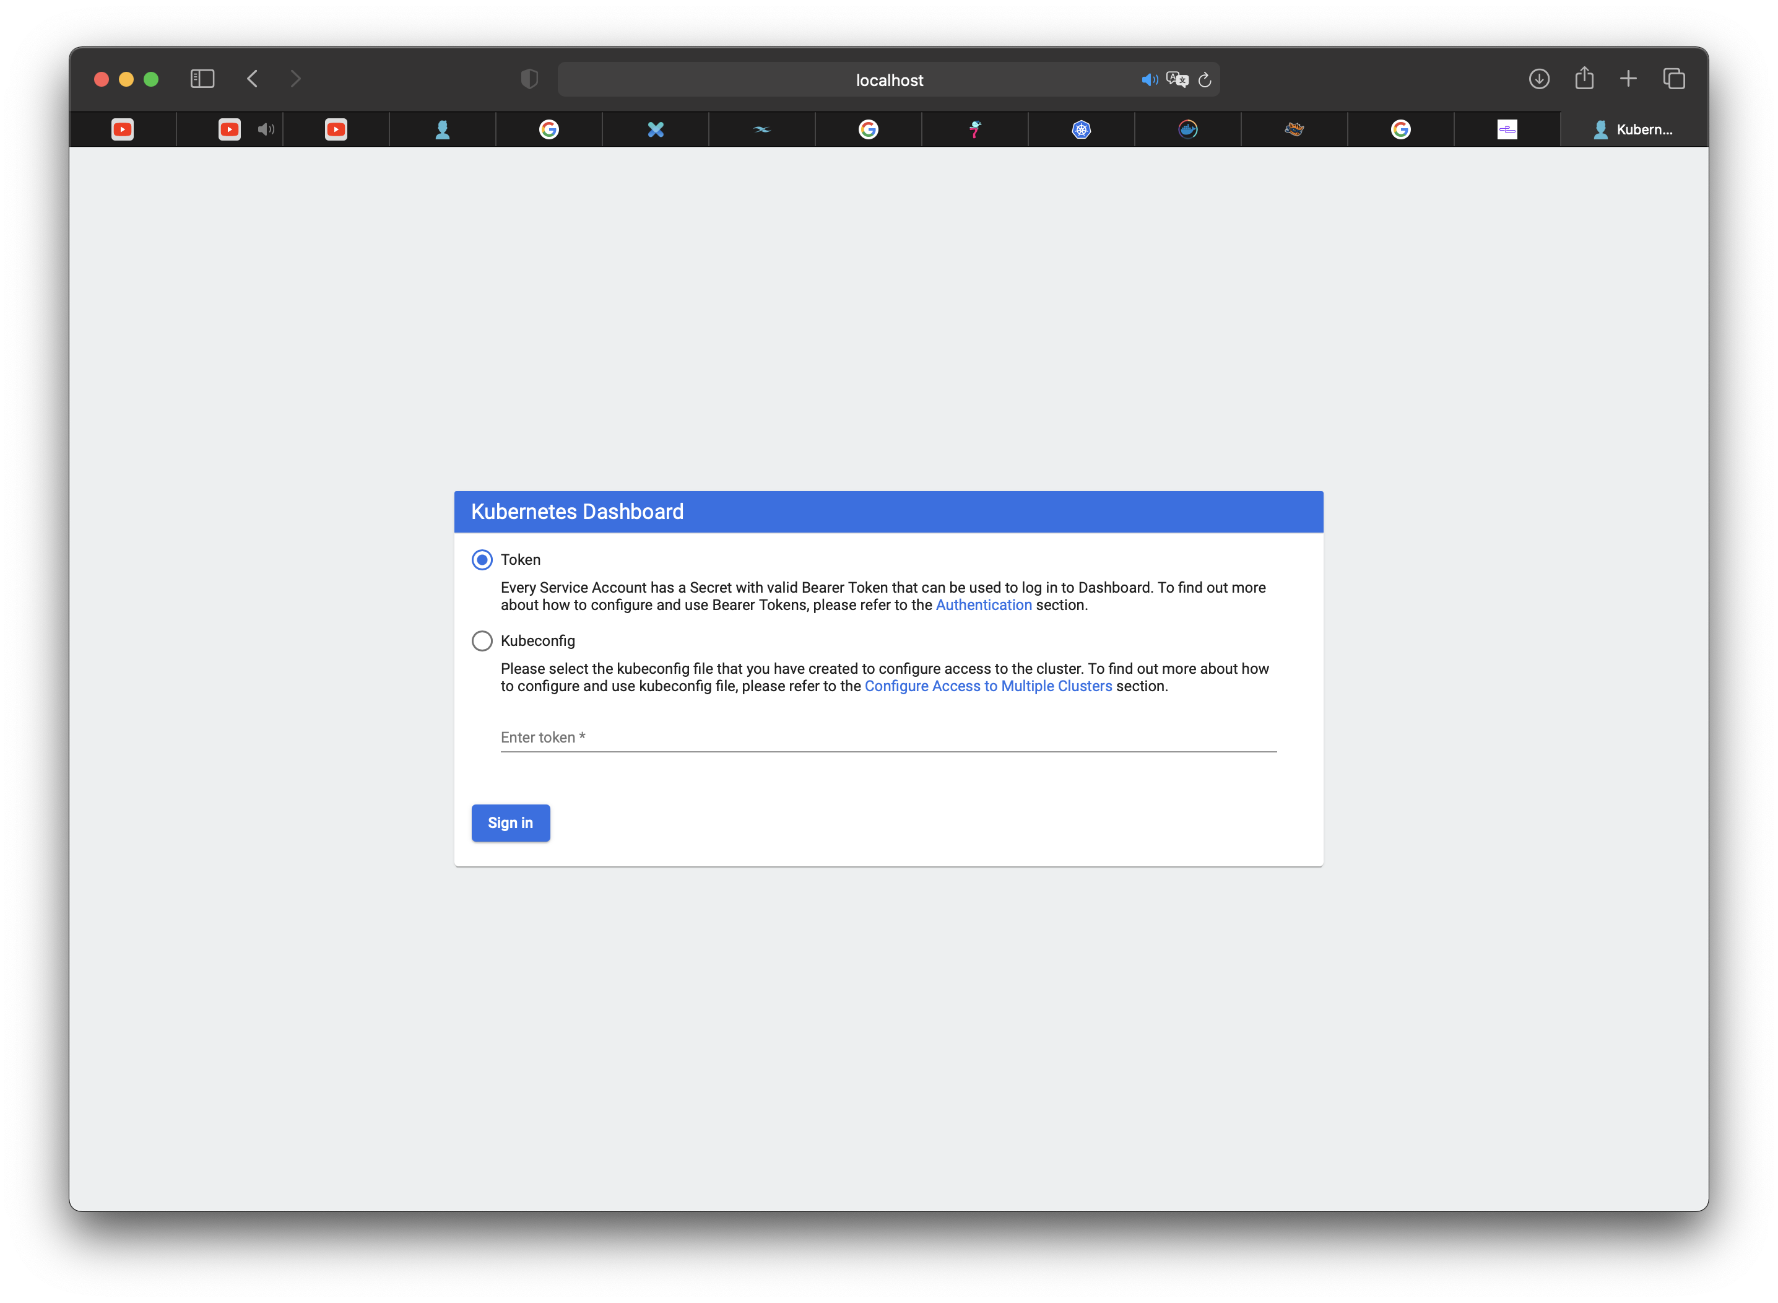Switch to the pink flamingo icon tab
1778x1303 pixels.
coord(974,129)
